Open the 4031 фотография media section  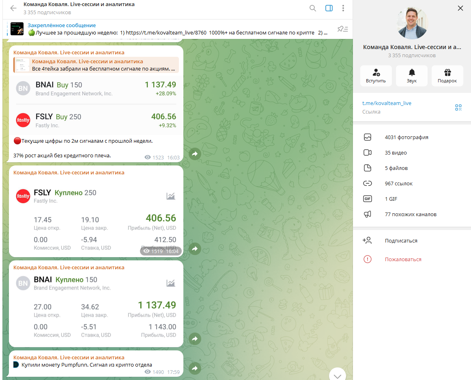(x=406, y=137)
